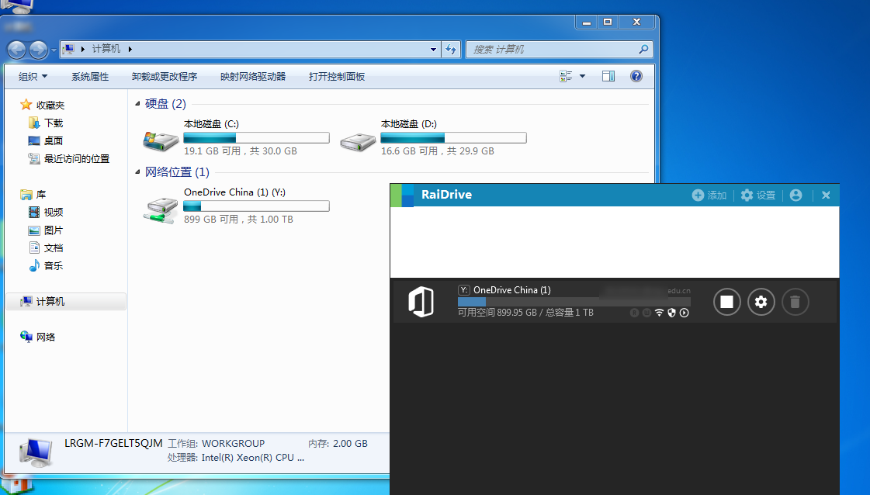
Task: Click the shield status icon in RaiDrive
Action: [x=672, y=313]
